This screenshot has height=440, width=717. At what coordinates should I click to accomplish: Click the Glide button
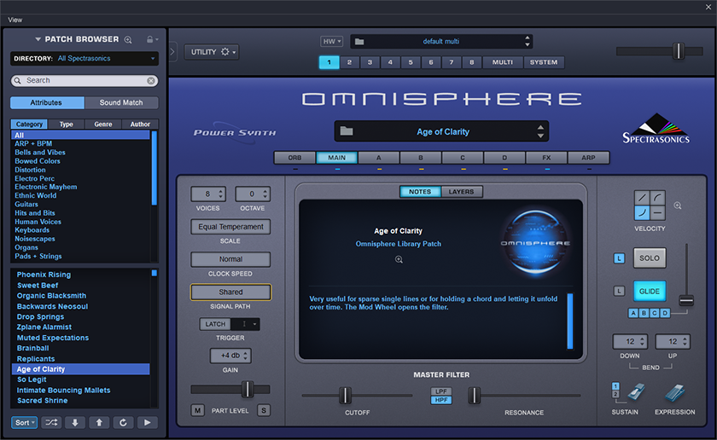click(650, 291)
